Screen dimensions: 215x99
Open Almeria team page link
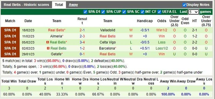point(57,36)
